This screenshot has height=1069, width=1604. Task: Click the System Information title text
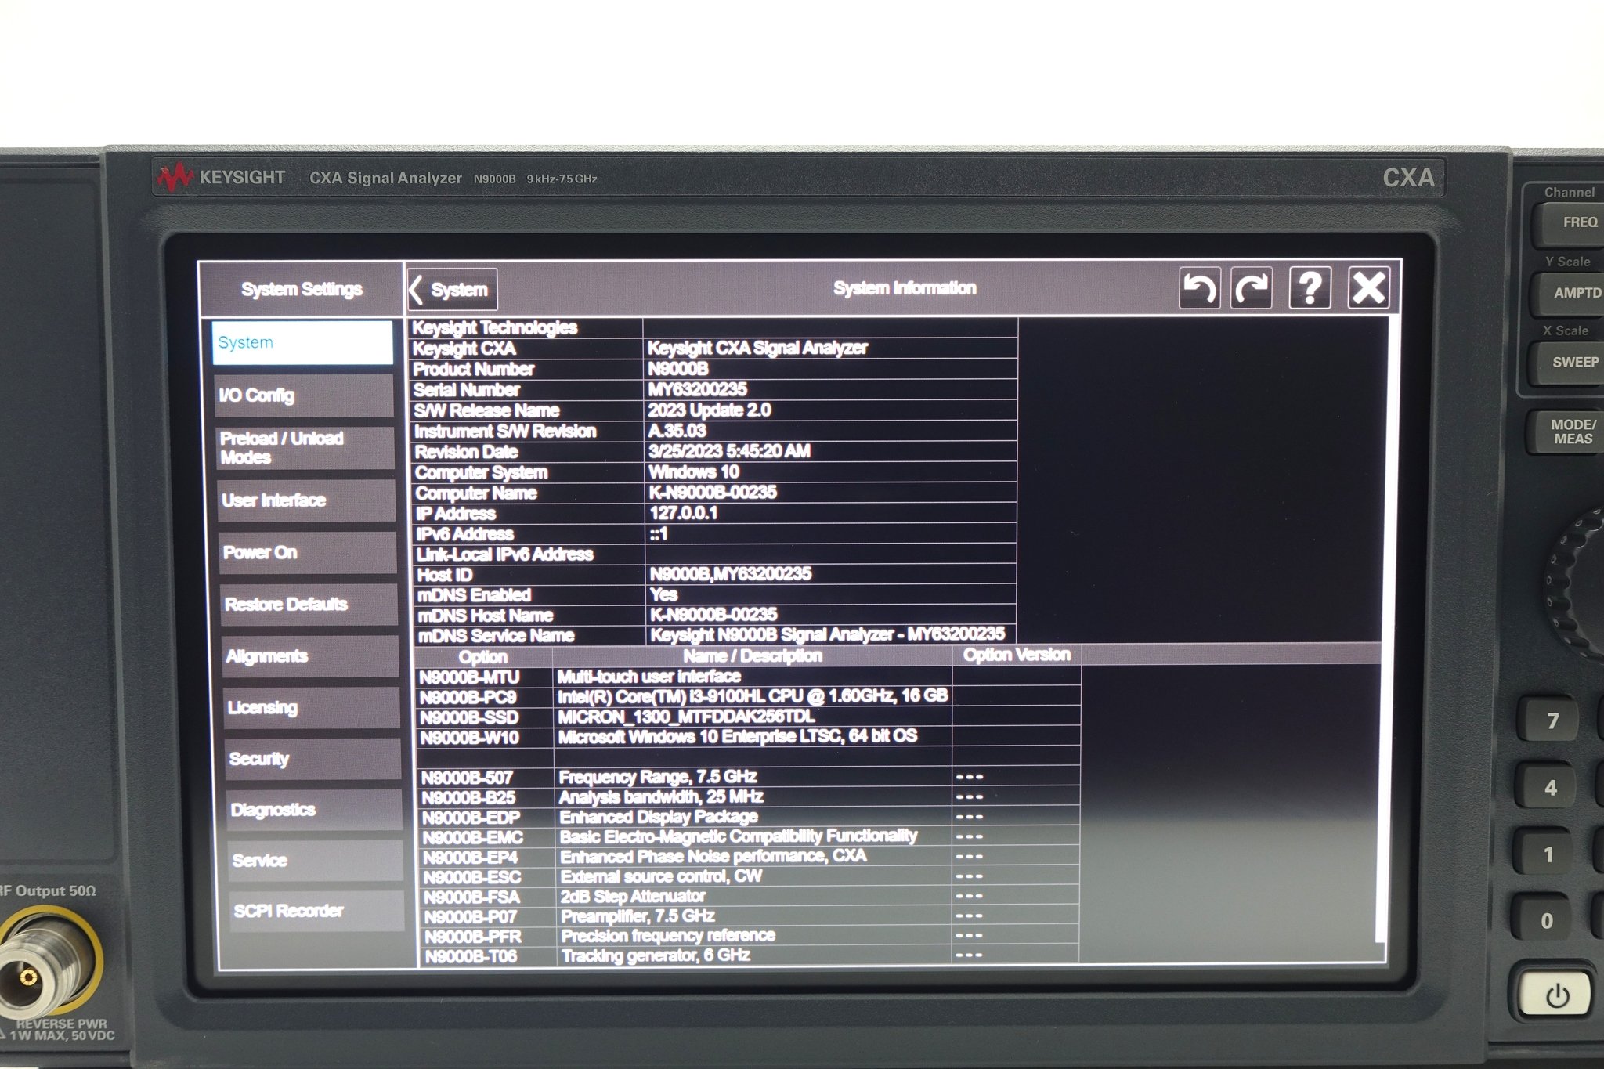pos(905,288)
